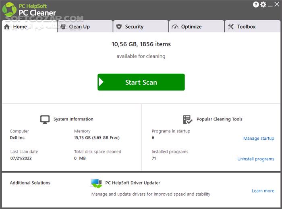Viewport: 282px width, 209px height.
Task: Open settings with the gear icon
Action: [x=263, y=4]
